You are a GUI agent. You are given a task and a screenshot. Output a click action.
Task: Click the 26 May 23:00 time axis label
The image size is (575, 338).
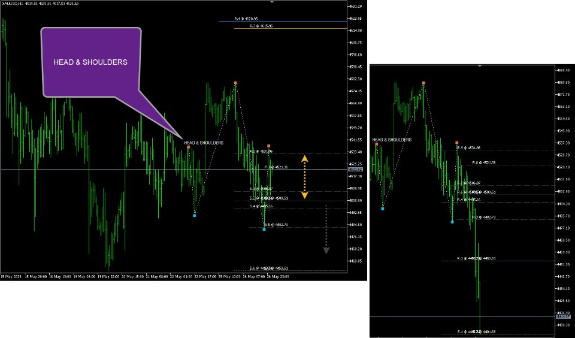pyautogui.click(x=277, y=277)
